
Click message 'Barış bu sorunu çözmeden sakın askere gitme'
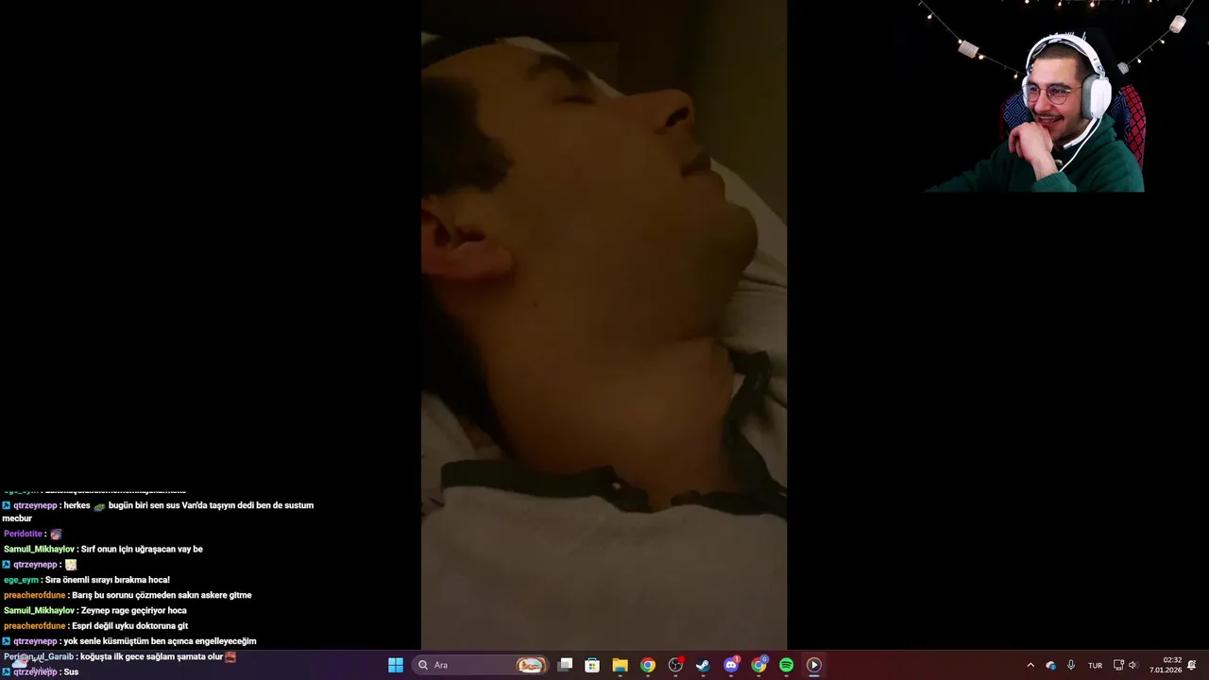(162, 595)
